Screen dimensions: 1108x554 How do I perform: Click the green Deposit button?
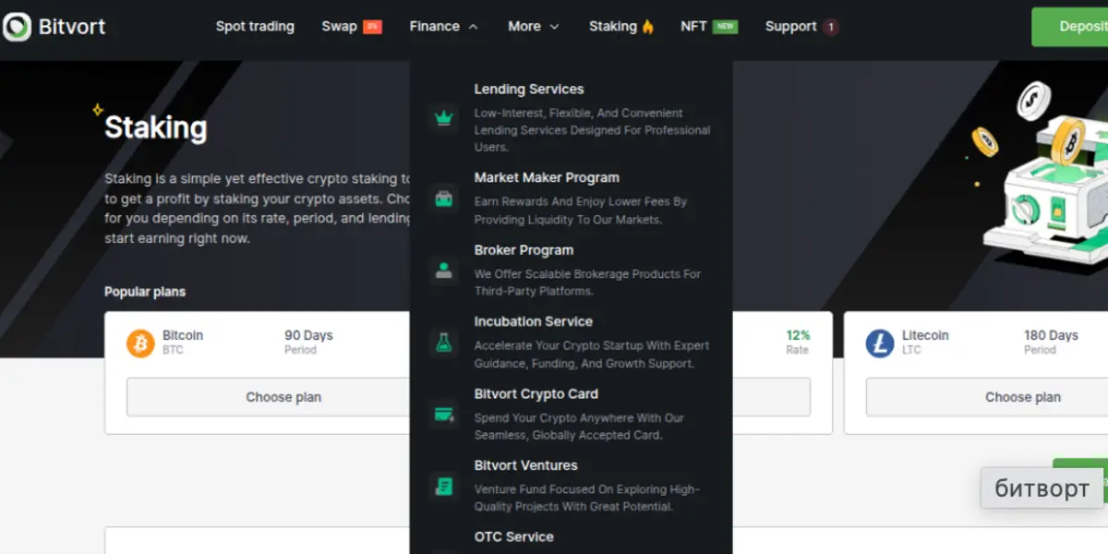click(1070, 27)
